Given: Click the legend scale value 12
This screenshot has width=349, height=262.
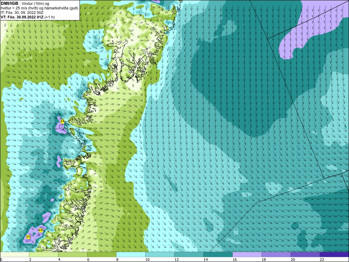Looking at the screenshot, I should pyautogui.click(x=176, y=260).
